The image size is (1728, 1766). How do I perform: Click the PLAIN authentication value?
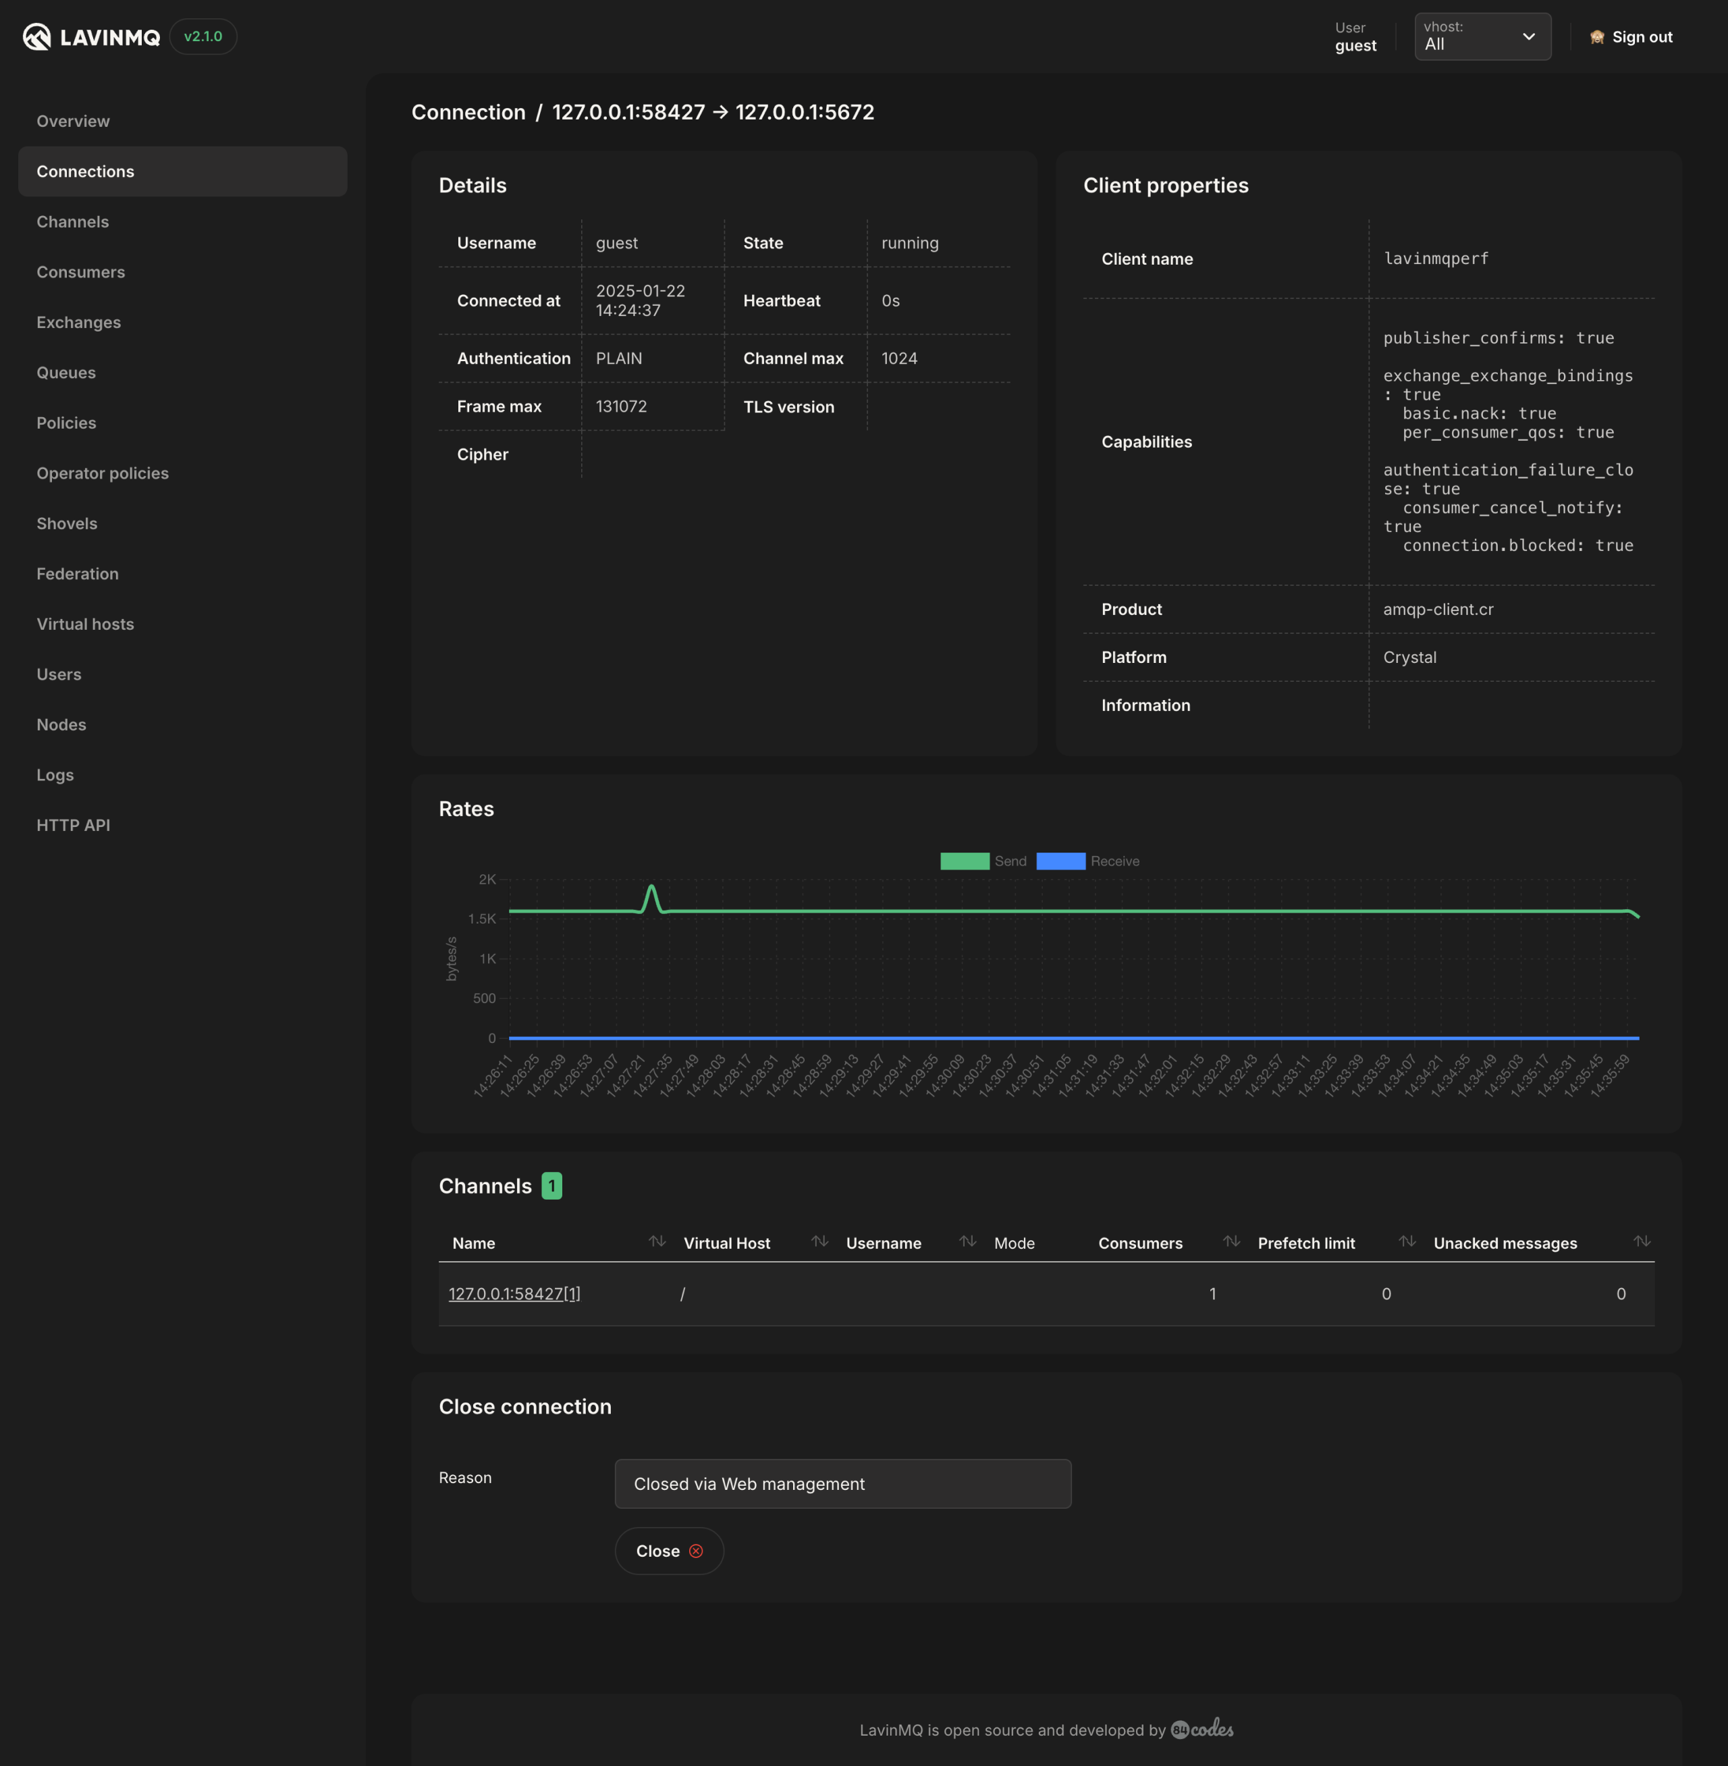[618, 358]
